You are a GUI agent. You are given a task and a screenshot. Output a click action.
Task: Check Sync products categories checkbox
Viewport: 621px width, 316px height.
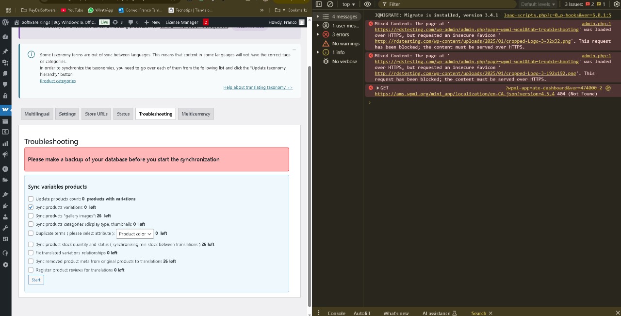click(x=31, y=224)
